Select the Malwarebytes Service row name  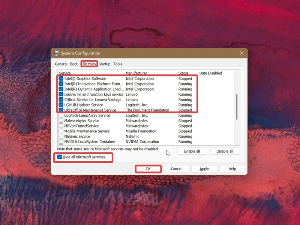(x=81, y=120)
